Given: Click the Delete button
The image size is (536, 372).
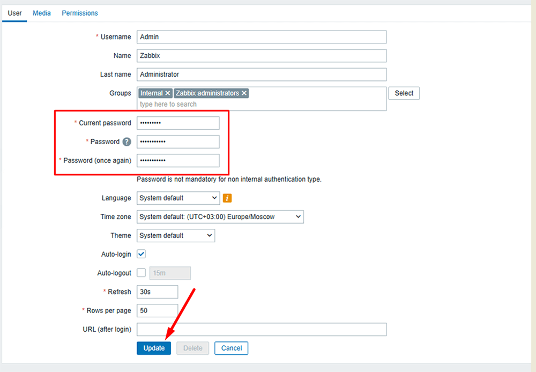Looking at the screenshot, I should [193, 348].
